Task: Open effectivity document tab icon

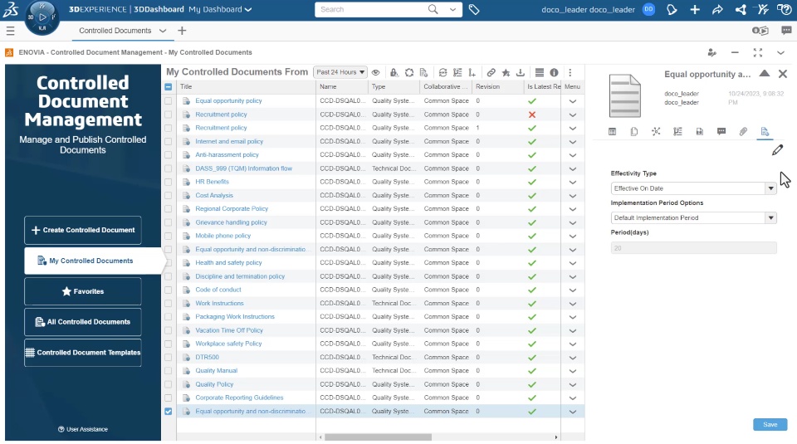Action: (x=765, y=132)
